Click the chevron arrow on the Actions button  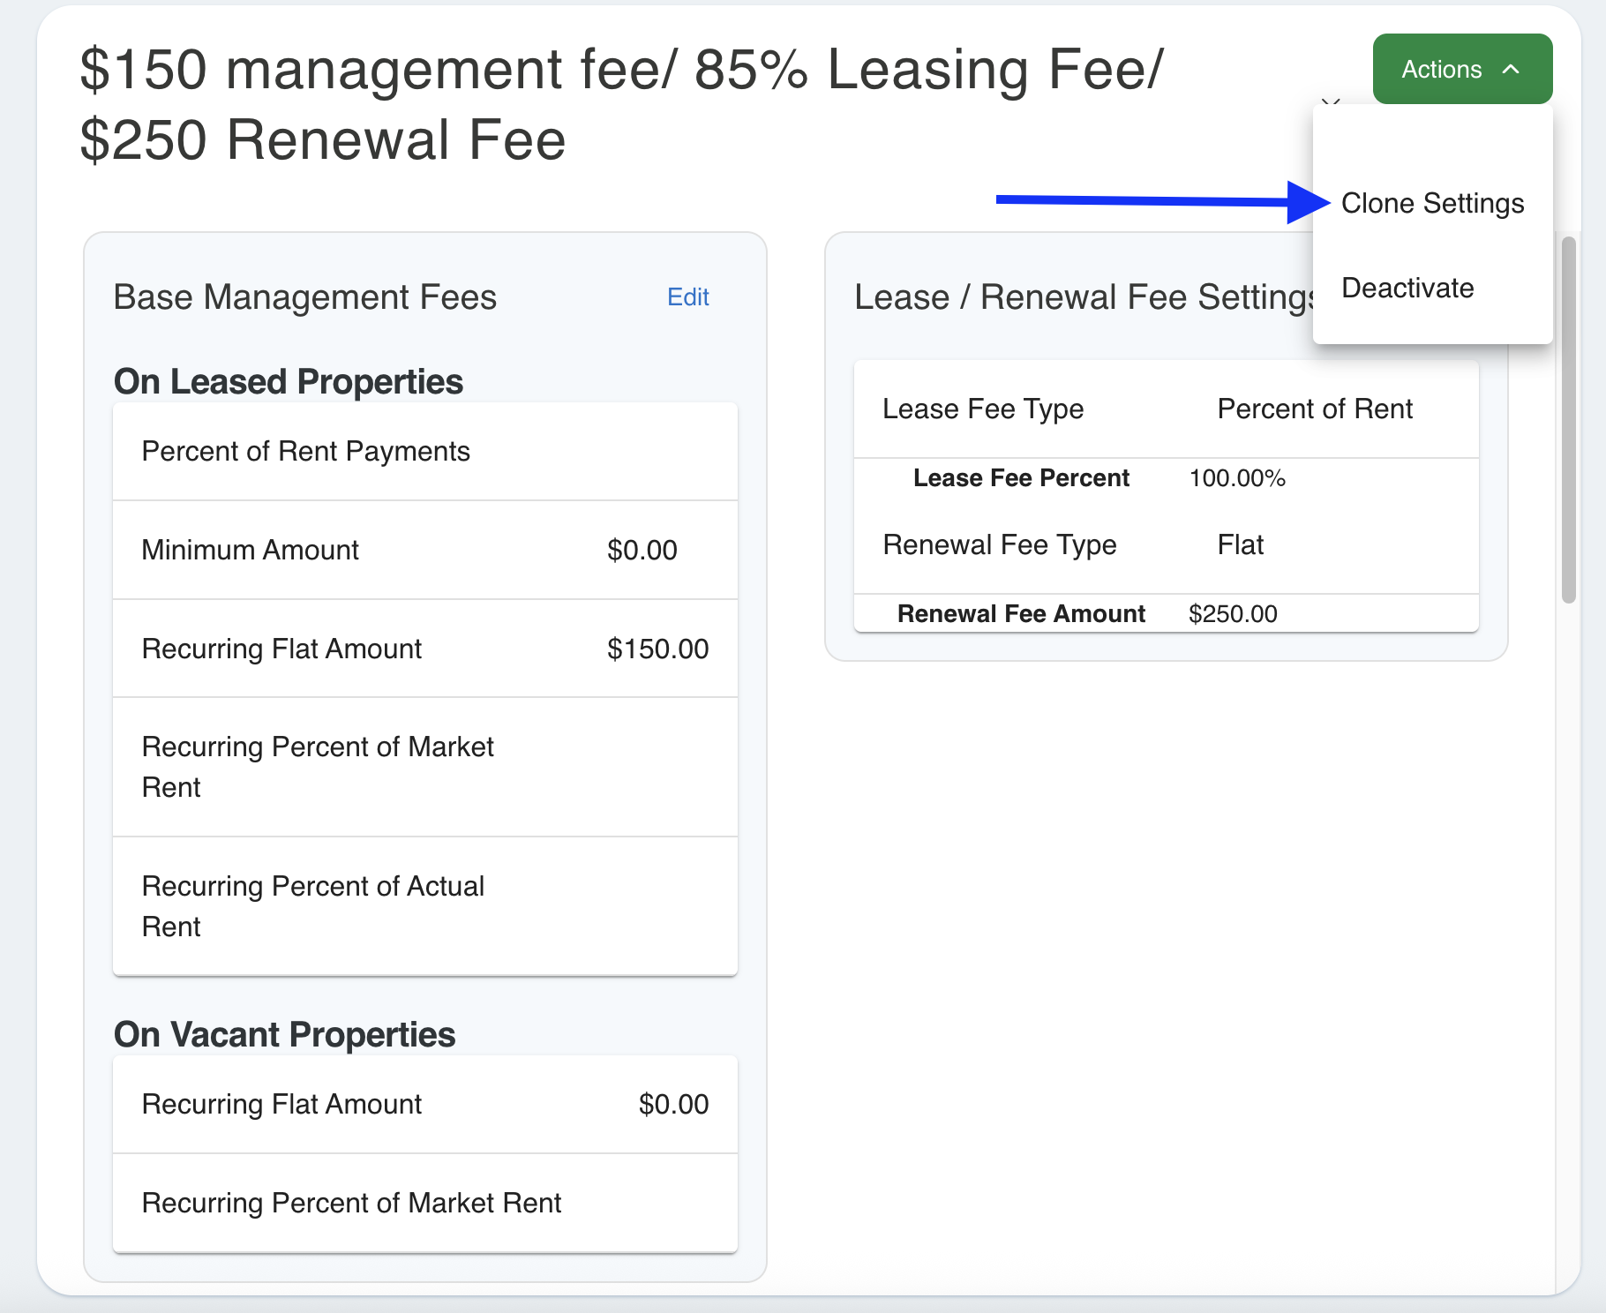pos(1511,69)
